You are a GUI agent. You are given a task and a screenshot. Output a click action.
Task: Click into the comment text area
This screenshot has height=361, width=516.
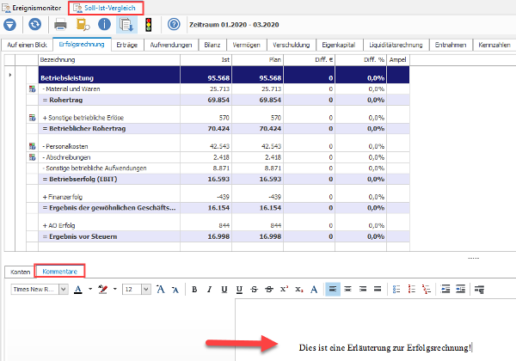375,330
